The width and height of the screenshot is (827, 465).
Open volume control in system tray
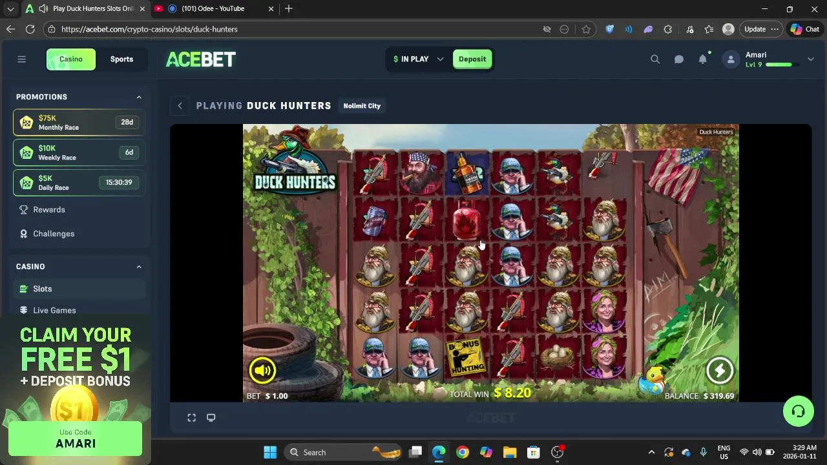click(757, 452)
